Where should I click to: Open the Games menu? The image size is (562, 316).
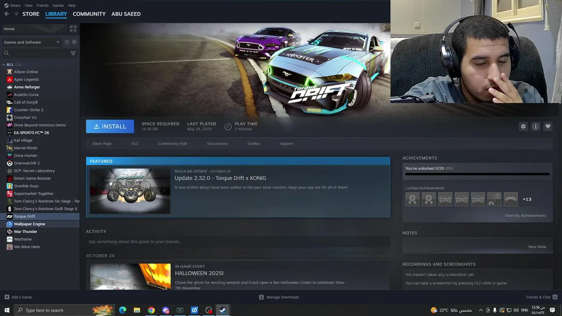(x=58, y=5)
